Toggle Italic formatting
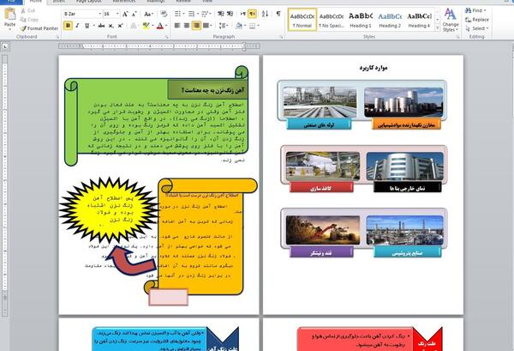 point(77,26)
